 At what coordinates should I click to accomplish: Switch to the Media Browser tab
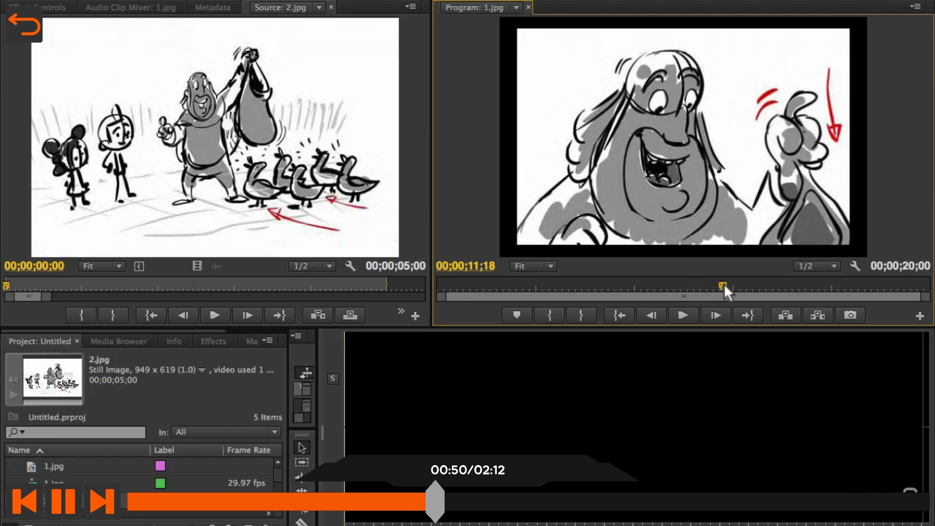click(x=118, y=341)
